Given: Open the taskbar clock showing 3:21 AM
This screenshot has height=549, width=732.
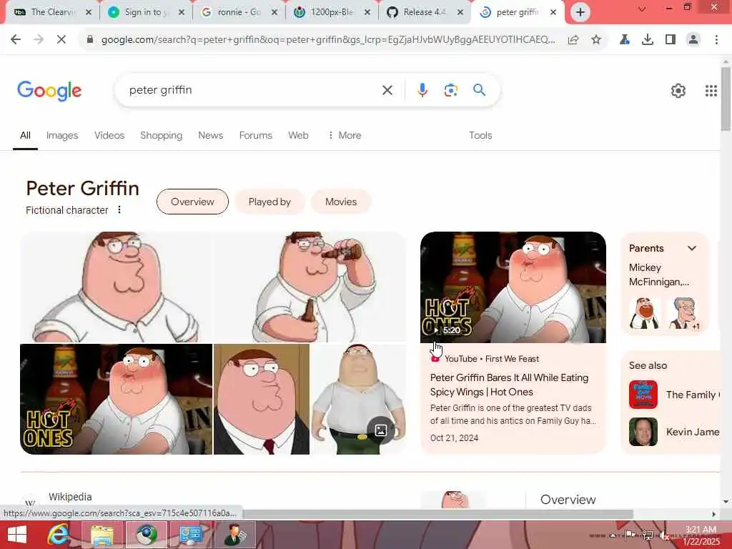Looking at the screenshot, I should pyautogui.click(x=701, y=535).
